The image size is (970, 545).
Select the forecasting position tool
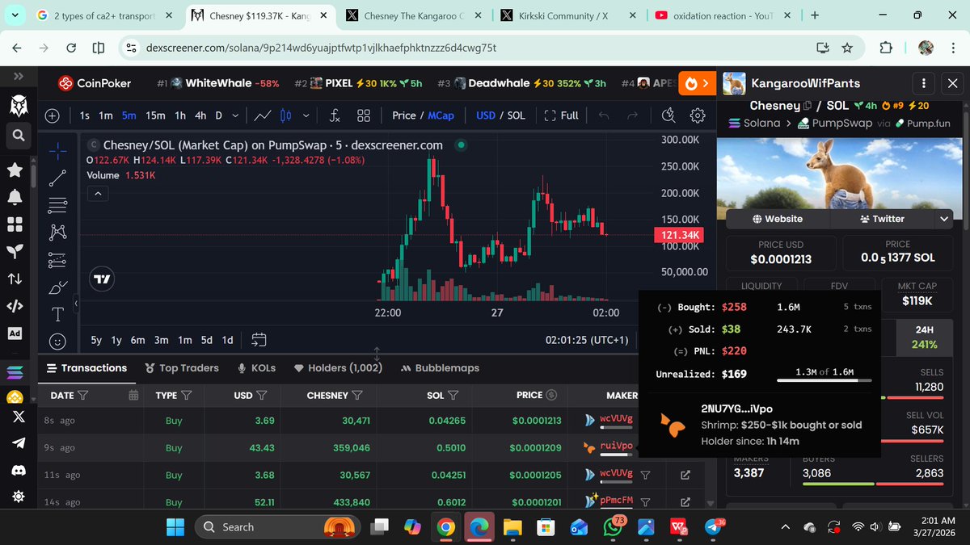pos(57,260)
